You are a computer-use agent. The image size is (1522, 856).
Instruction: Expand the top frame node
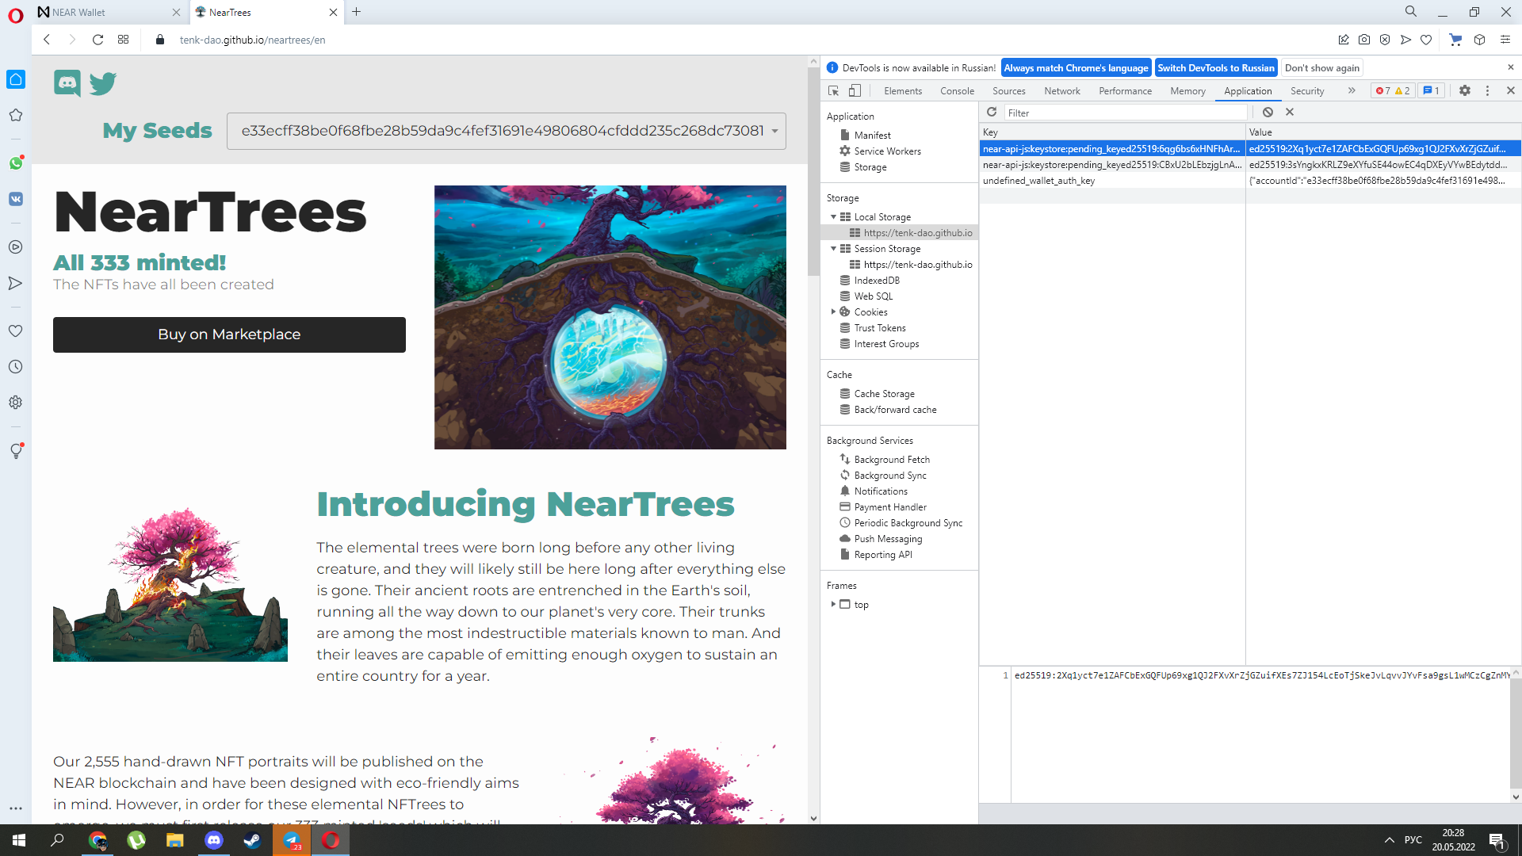[833, 604]
